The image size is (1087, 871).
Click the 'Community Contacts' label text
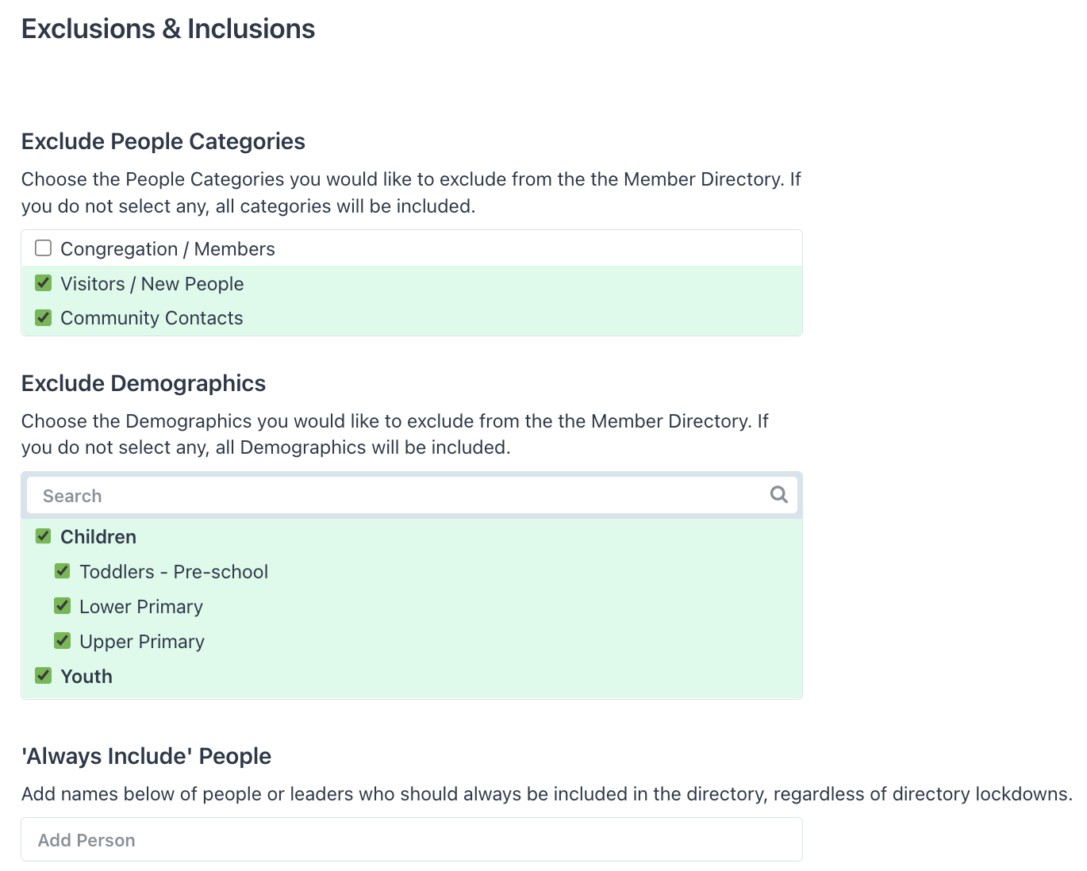click(x=152, y=318)
